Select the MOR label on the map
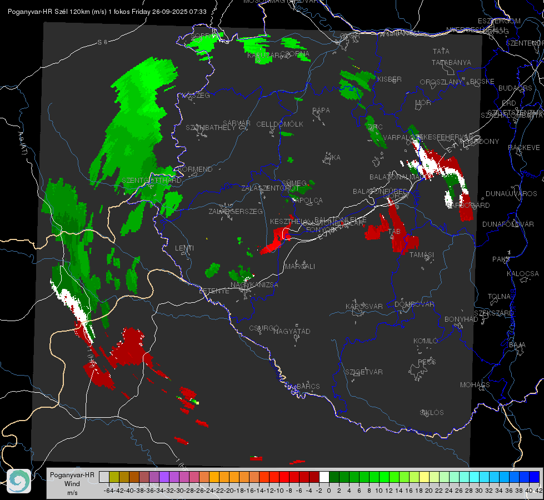Viewport: 544px width, 500px height. (423, 103)
